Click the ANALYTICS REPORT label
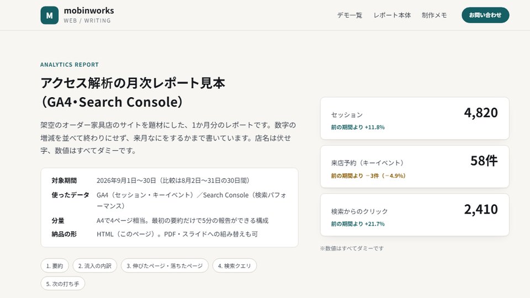The width and height of the screenshot is (530, 298). point(70,65)
